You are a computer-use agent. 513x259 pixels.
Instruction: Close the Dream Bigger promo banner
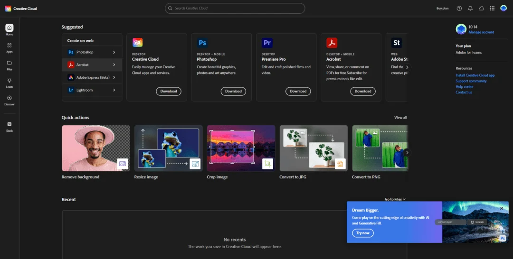[x=502, y=208]
